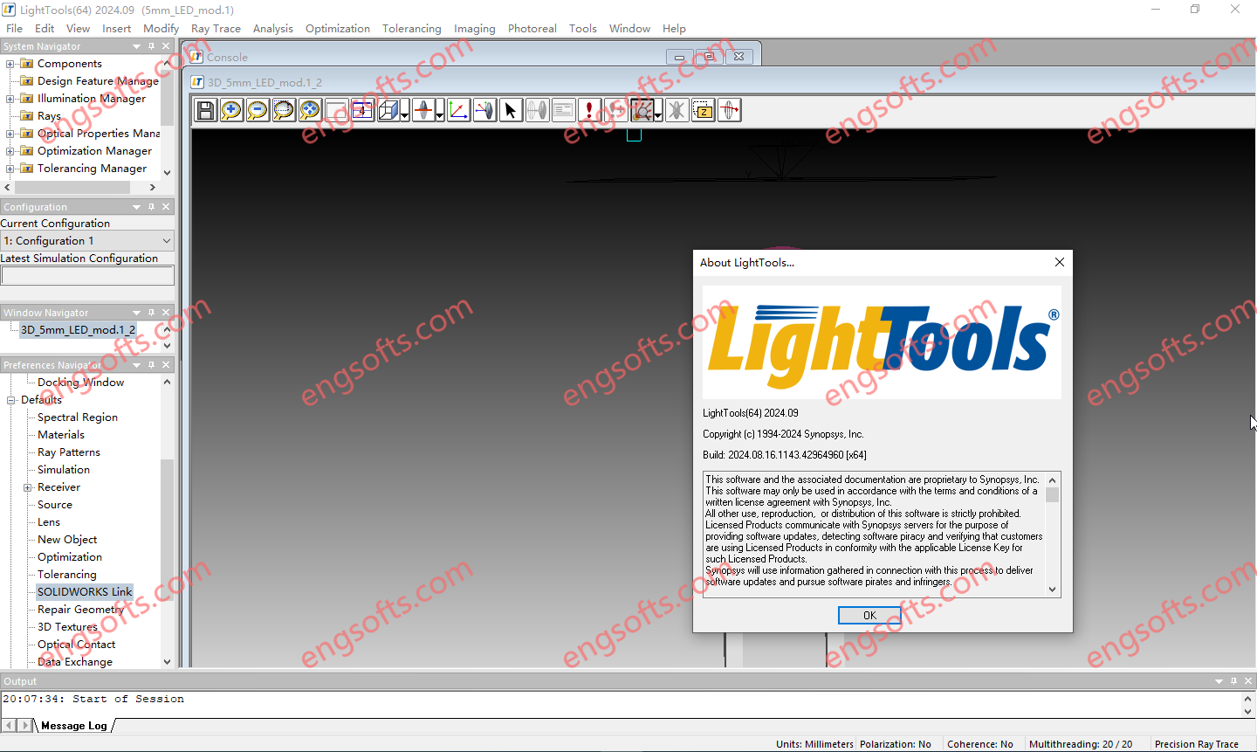This screenshot has height=752, width=1257.
Task: Close the System Navigator panel
Action: 166,46
